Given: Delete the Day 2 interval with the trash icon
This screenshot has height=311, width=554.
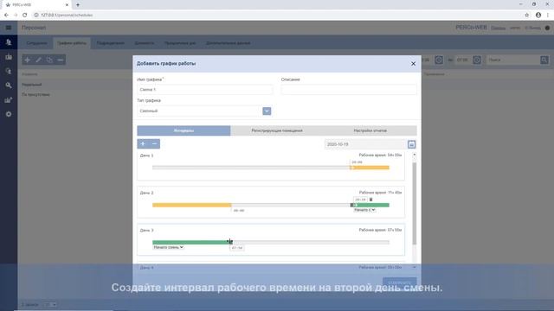Looking at the screenshot, I should click(370, 200).
